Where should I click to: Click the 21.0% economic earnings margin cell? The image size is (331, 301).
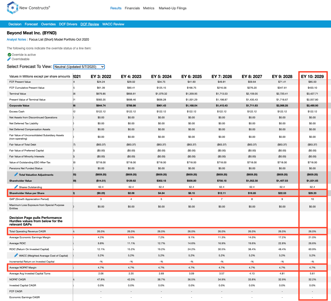[x=312, y=237]
